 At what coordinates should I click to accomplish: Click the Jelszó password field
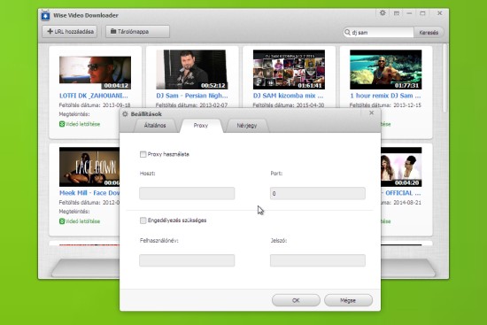tap(318, 260)
